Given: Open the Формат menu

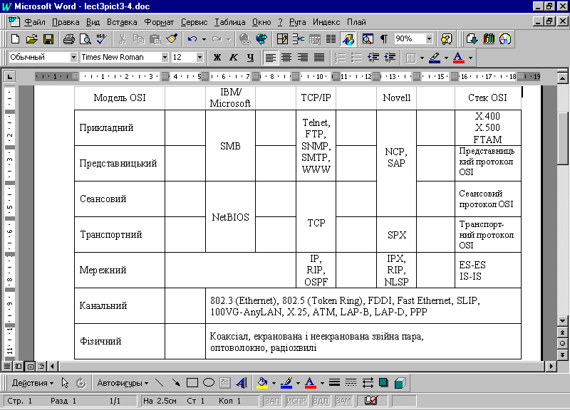Looking at the screenshot, I should pos(159,22).
